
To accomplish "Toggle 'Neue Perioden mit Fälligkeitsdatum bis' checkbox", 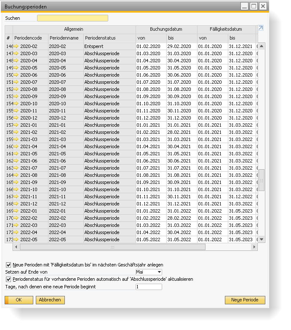I will pos(8,265).
